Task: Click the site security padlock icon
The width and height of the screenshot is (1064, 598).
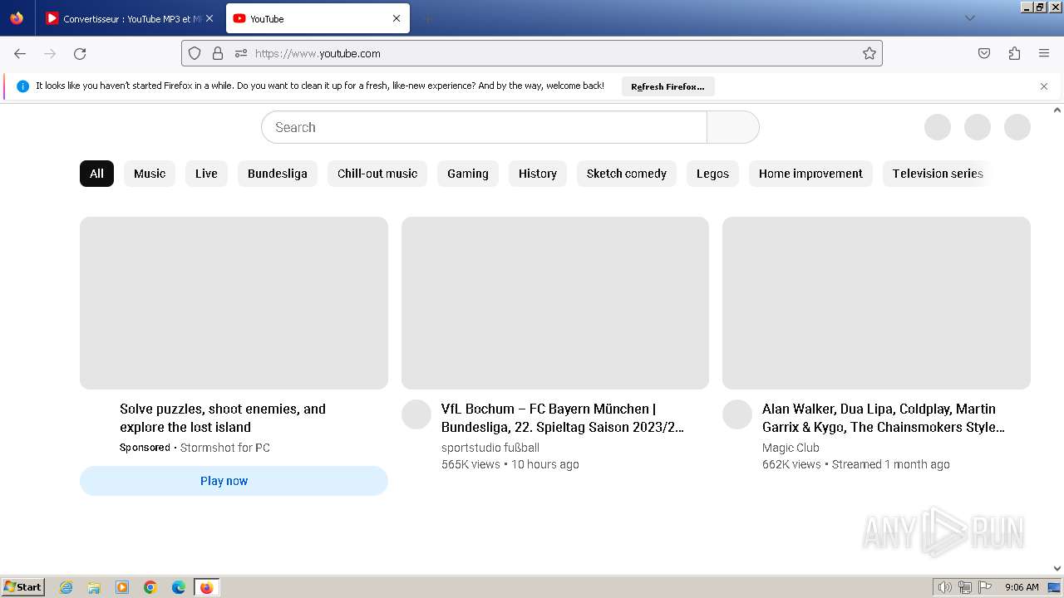Action: 218,53
